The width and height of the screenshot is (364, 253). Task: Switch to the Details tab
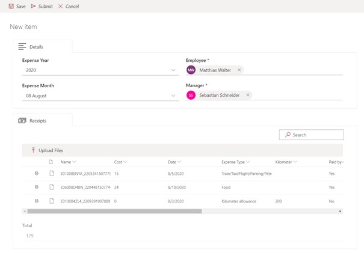(43, 47)
